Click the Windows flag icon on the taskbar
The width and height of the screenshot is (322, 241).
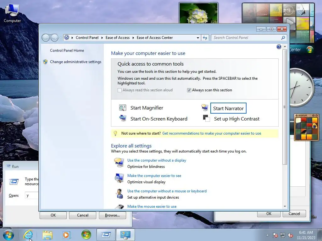click(86, 235)
